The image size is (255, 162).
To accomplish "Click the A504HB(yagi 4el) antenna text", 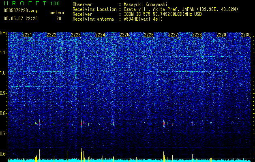I will 143,19.
